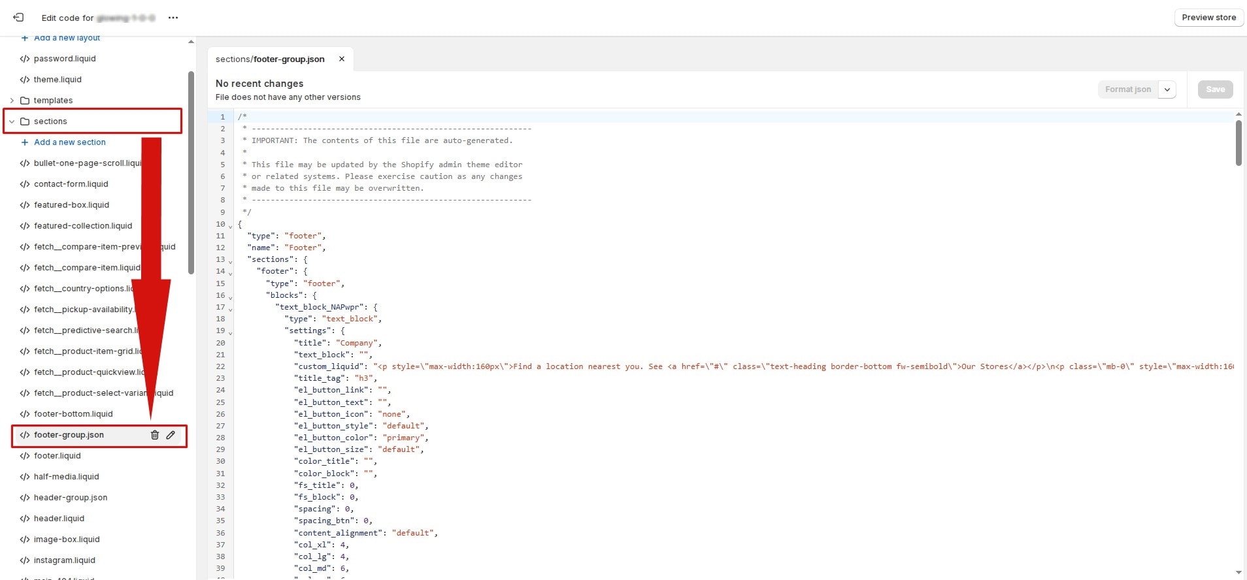
Task: Open the header.liquid file
Action: point(59,519)
